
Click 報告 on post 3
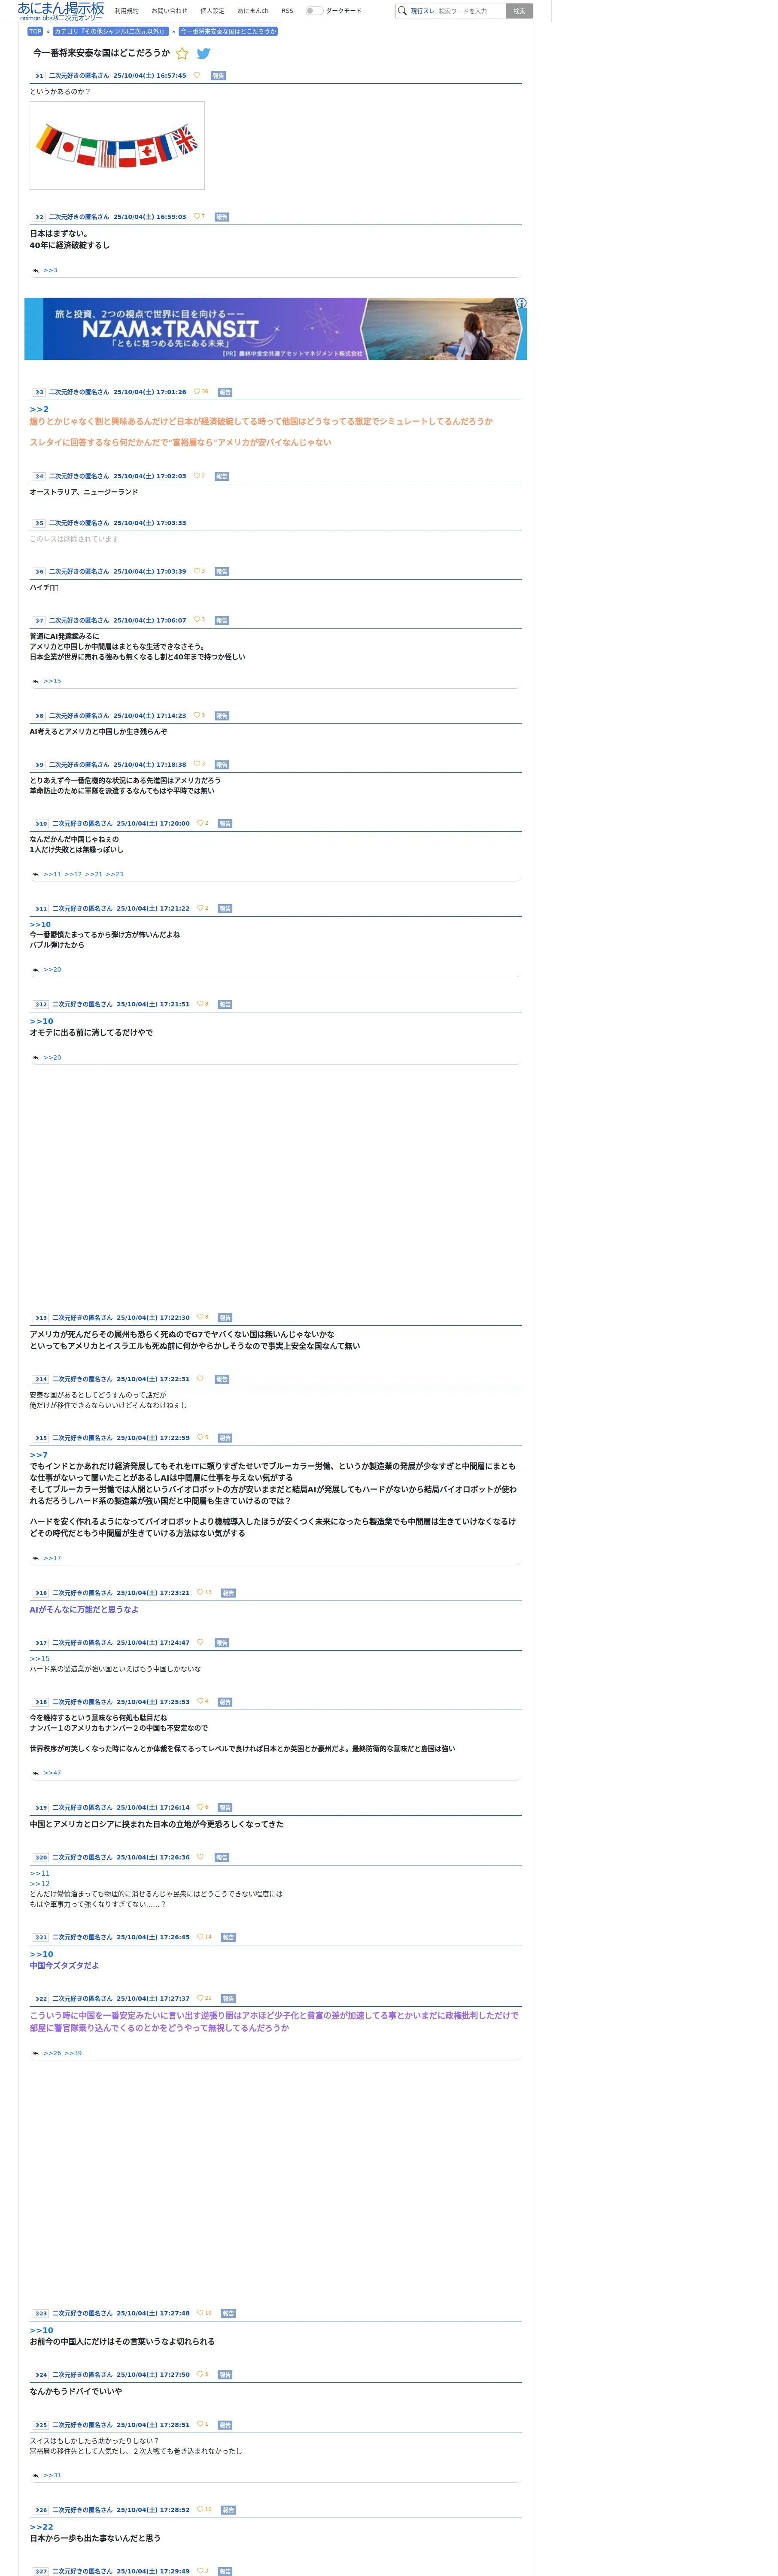tap(225, 392)
